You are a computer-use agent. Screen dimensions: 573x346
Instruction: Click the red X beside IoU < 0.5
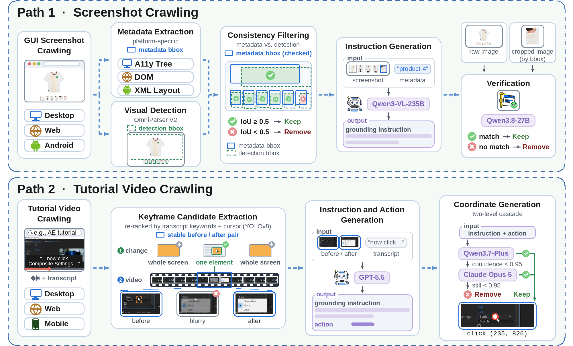click(232, 132)
